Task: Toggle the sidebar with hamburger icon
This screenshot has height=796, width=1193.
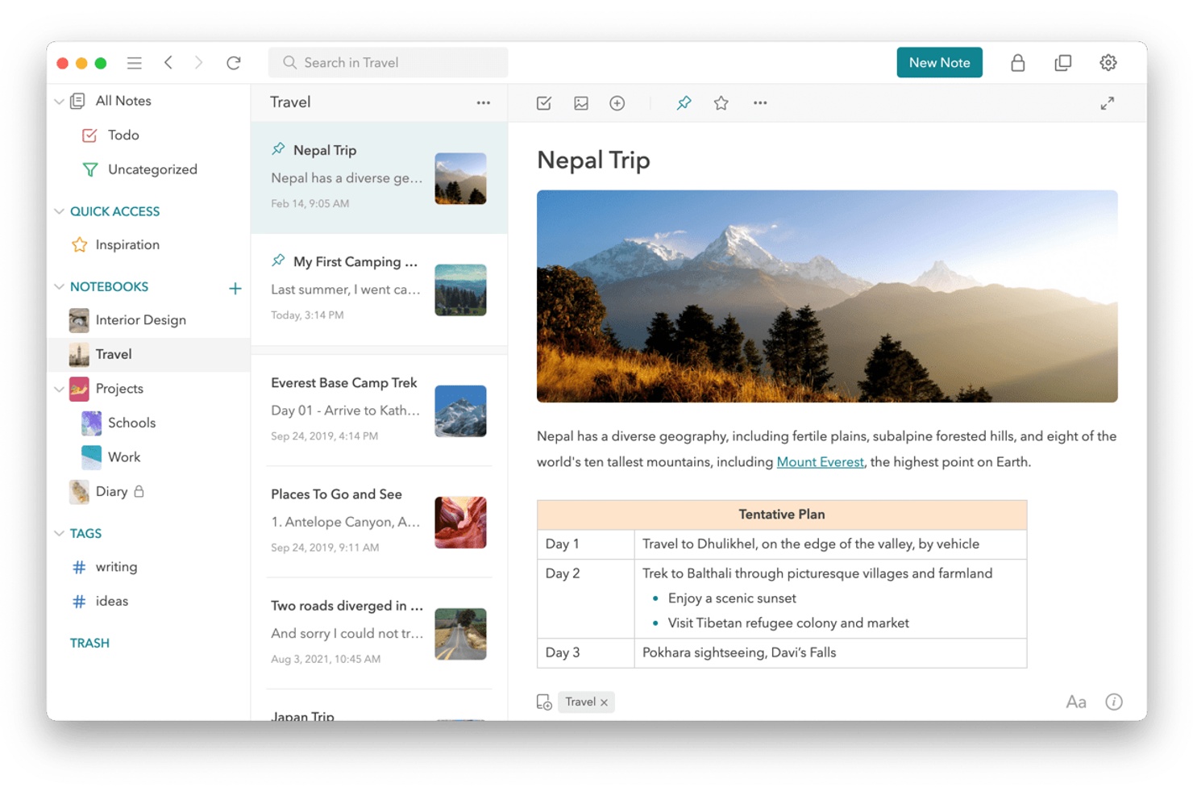Action: click(135, 62)
